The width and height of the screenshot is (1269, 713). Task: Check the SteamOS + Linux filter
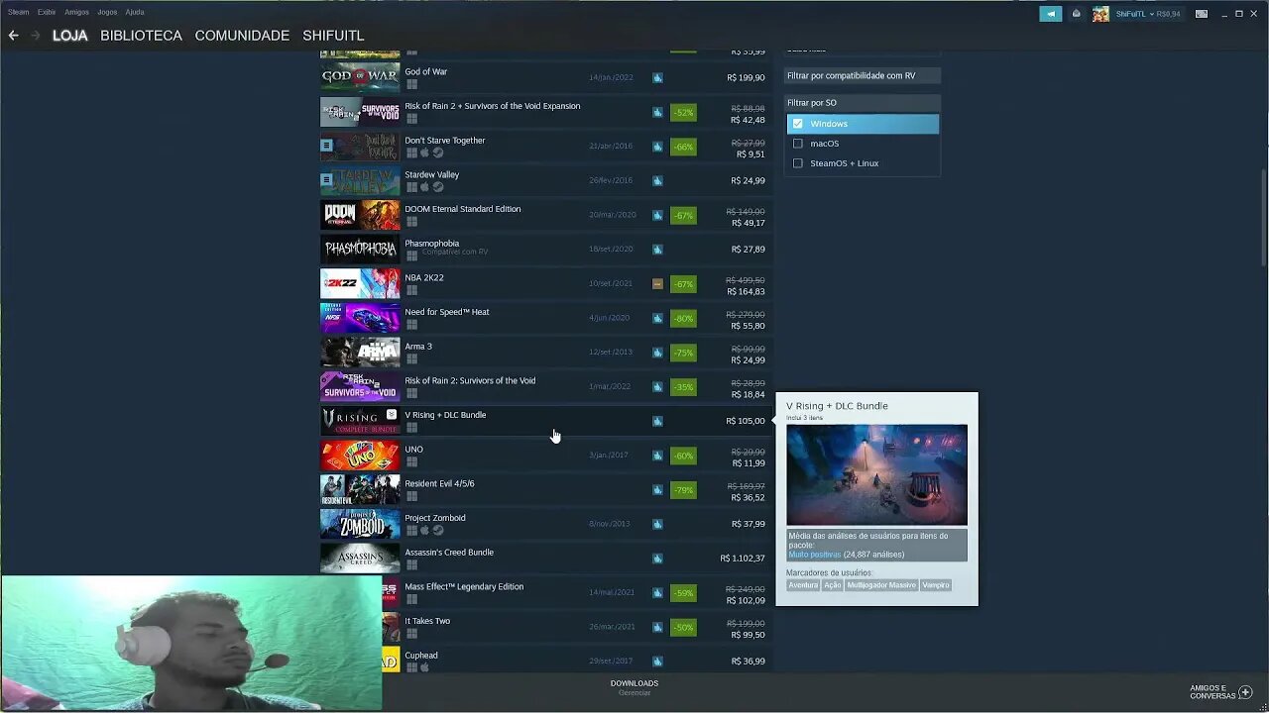(x=798, y=163)
